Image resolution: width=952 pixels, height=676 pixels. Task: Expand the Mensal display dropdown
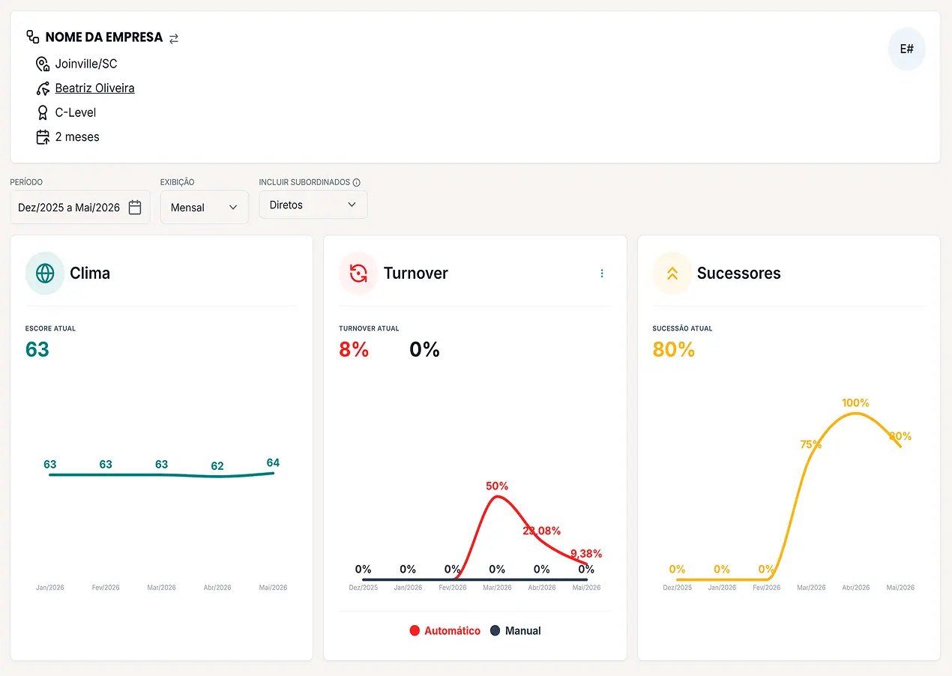(x=205, y=208)
